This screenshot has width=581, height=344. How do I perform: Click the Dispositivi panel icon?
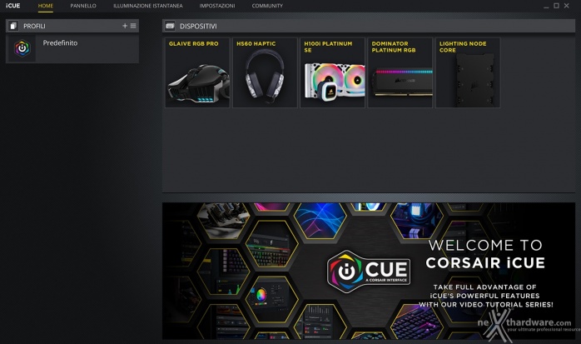(x=170, y=26)
